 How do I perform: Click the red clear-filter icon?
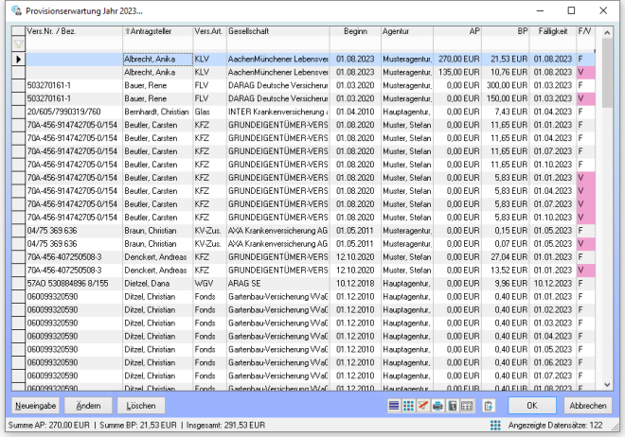(x=422, y=406)
